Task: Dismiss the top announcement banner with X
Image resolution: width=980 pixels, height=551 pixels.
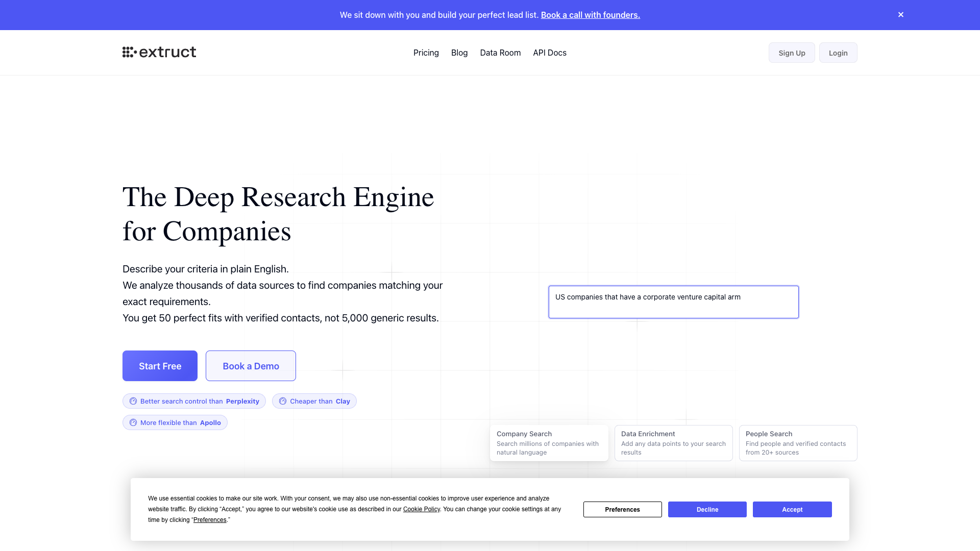Action: pyautogui.click(x=901, y=15)
